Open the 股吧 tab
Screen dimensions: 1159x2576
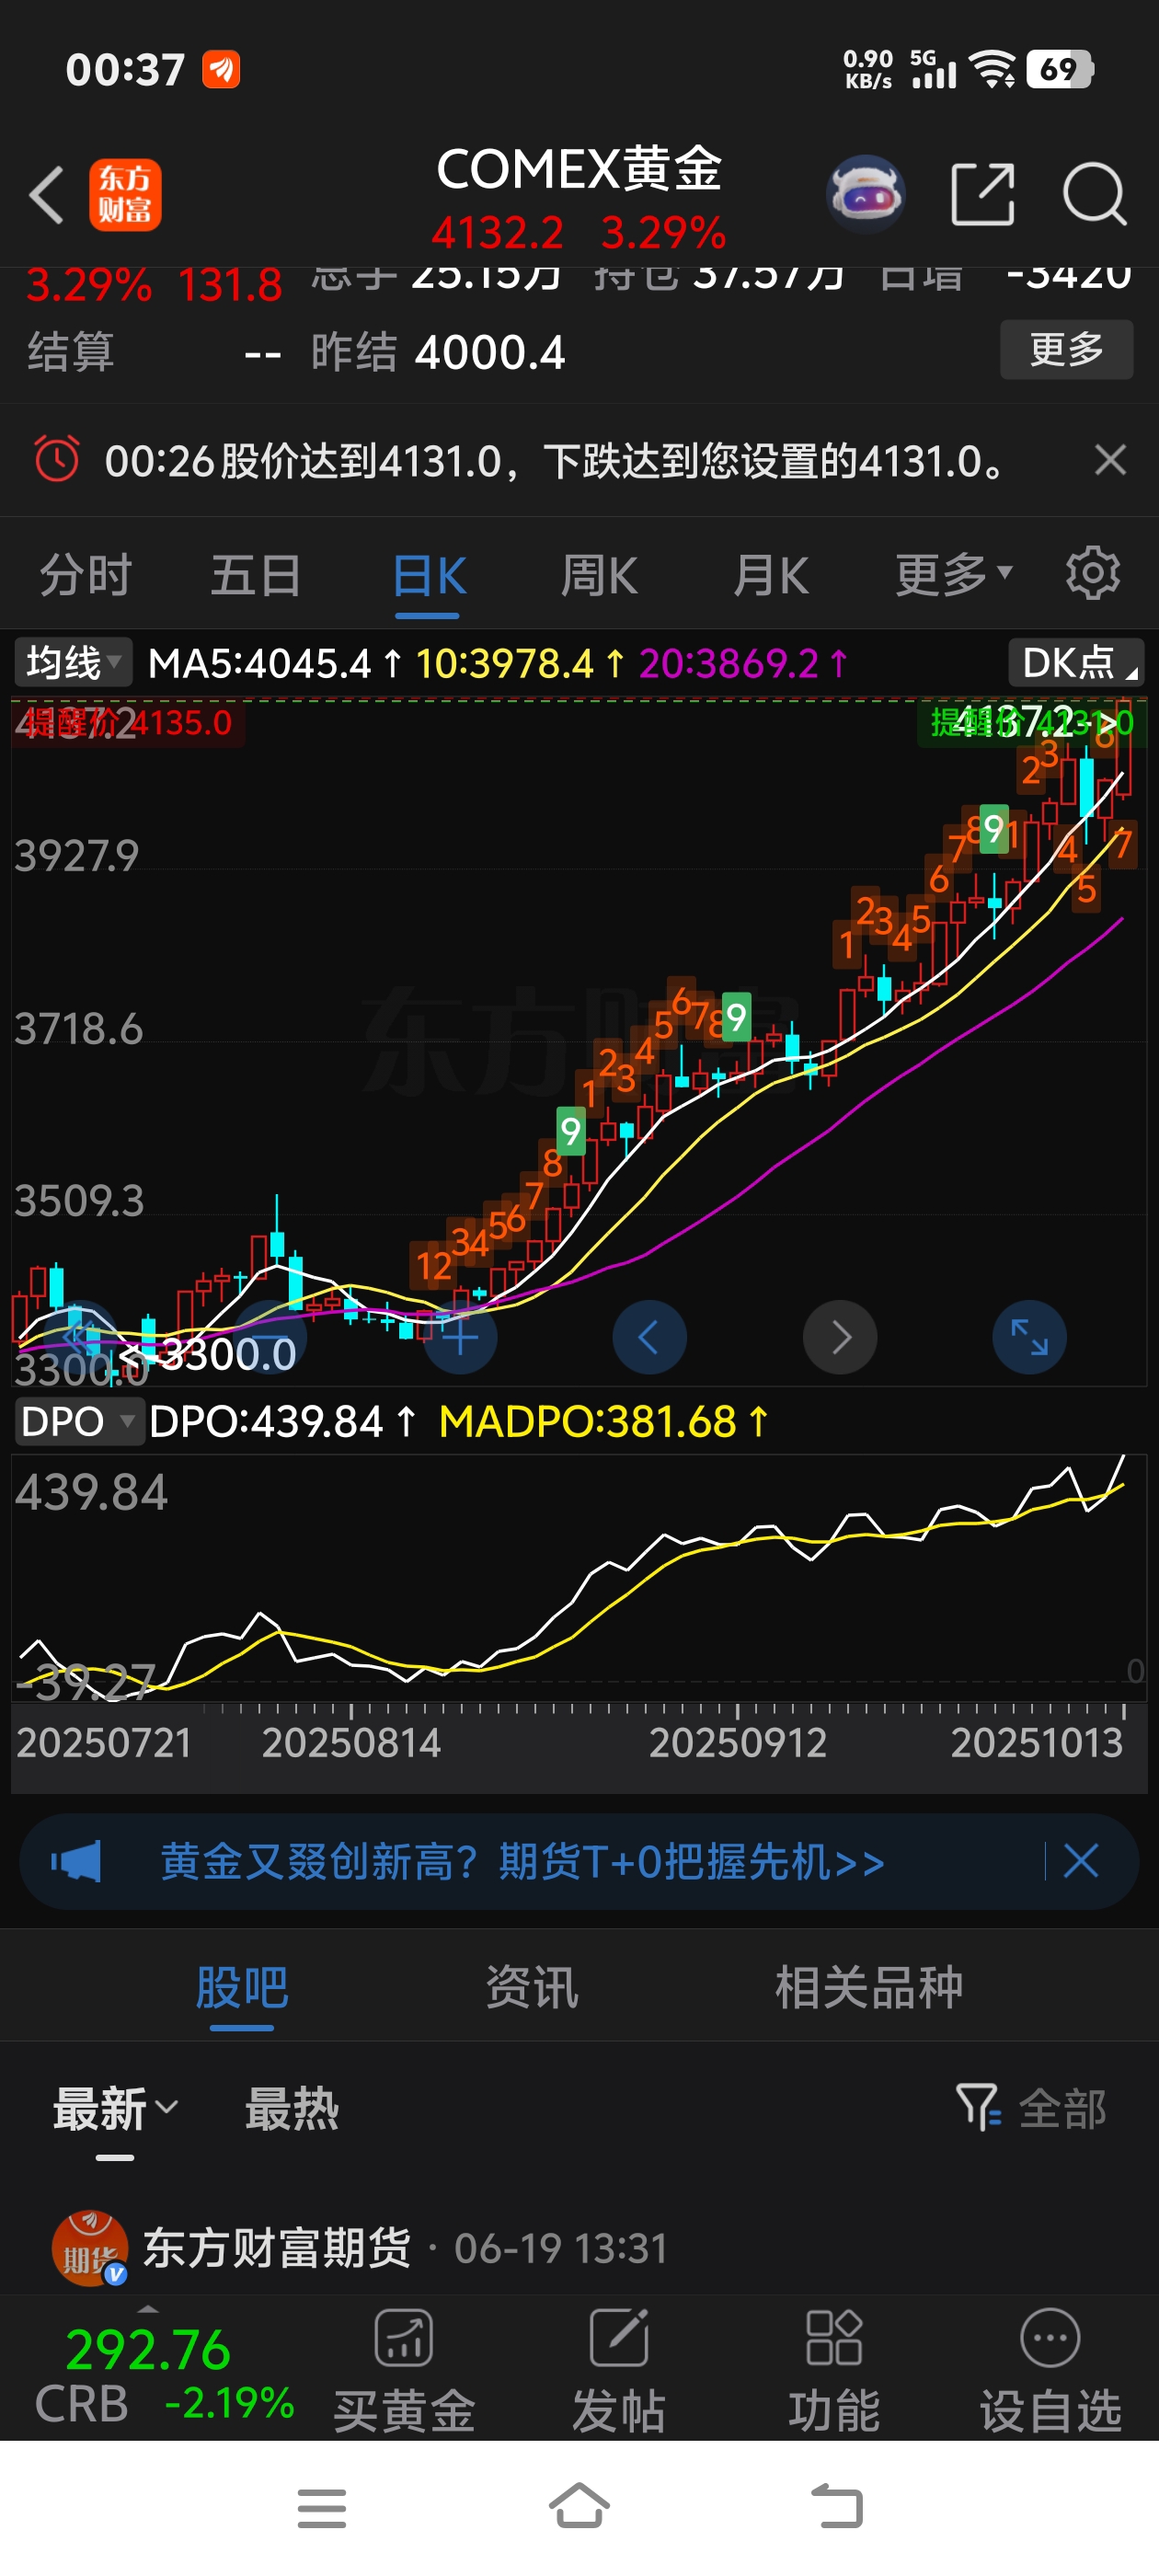coord(241,1986)
